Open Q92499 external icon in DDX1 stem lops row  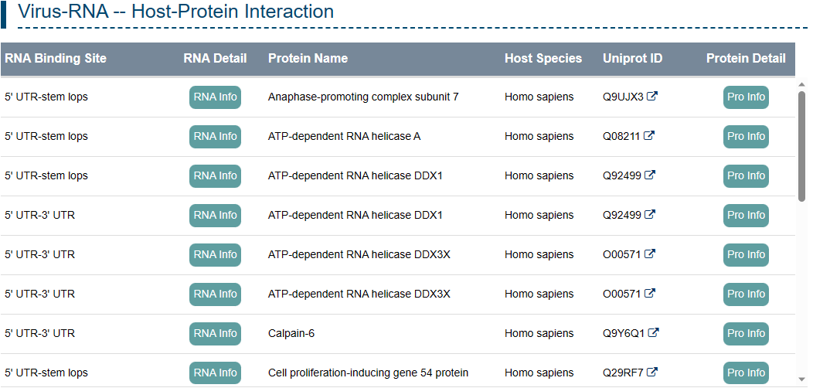coord(650,175)
